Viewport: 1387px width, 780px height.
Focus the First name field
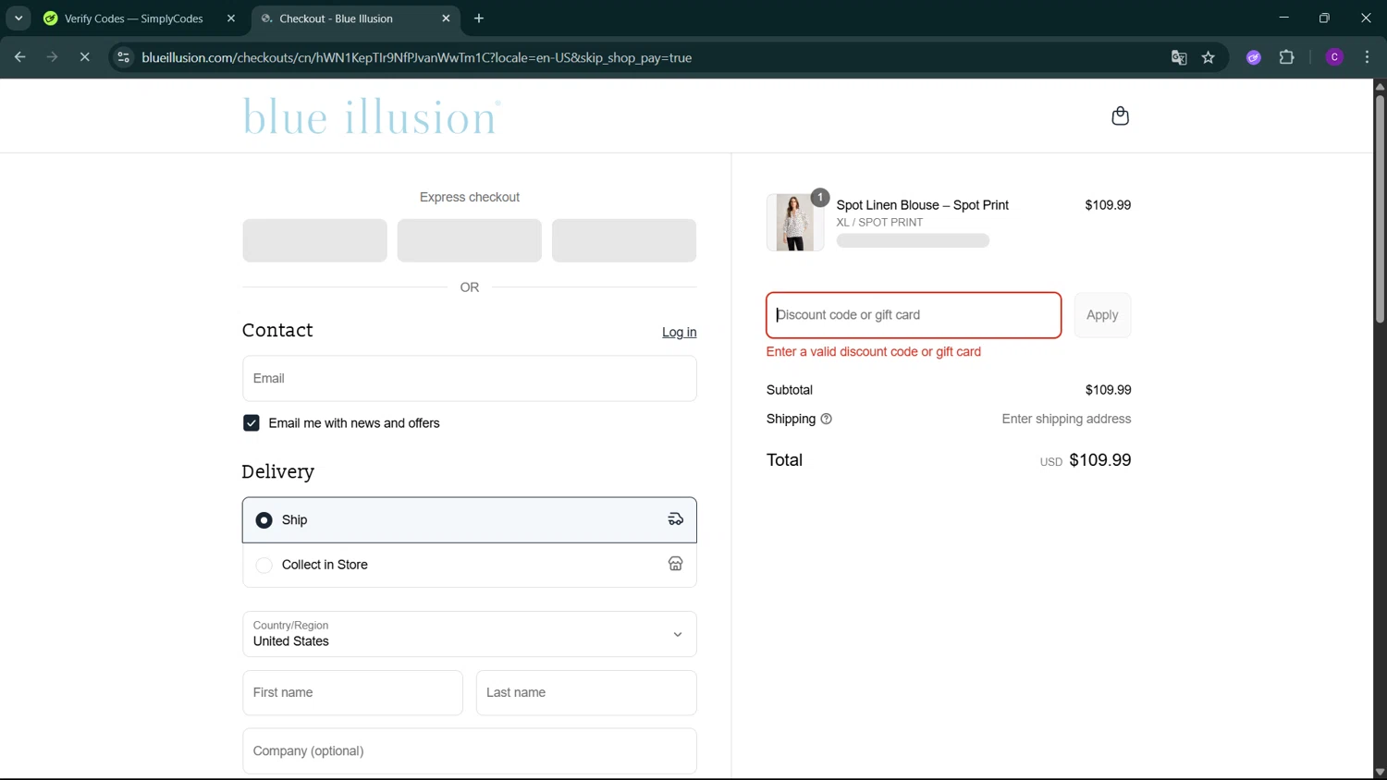pyautogui.click(x=352, y=692)
